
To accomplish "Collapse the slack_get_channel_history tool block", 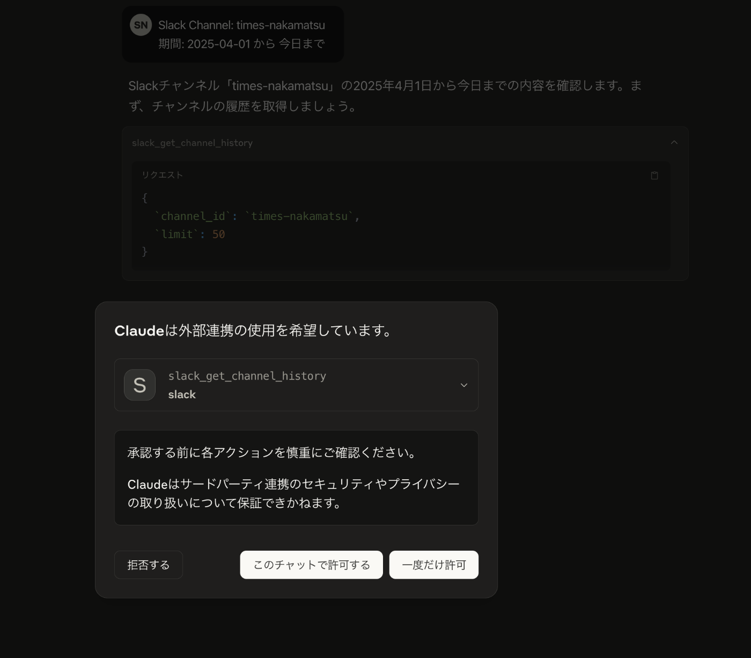I will pos(674,142).
